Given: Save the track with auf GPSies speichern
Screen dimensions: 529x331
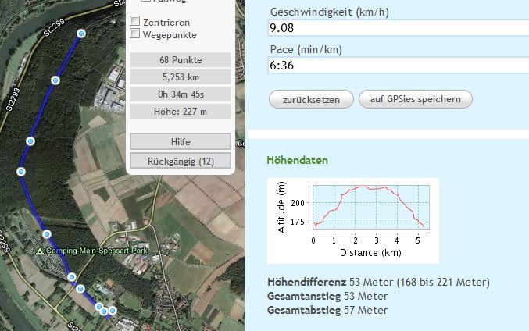Looking at the screenshot, I should 415,99.
